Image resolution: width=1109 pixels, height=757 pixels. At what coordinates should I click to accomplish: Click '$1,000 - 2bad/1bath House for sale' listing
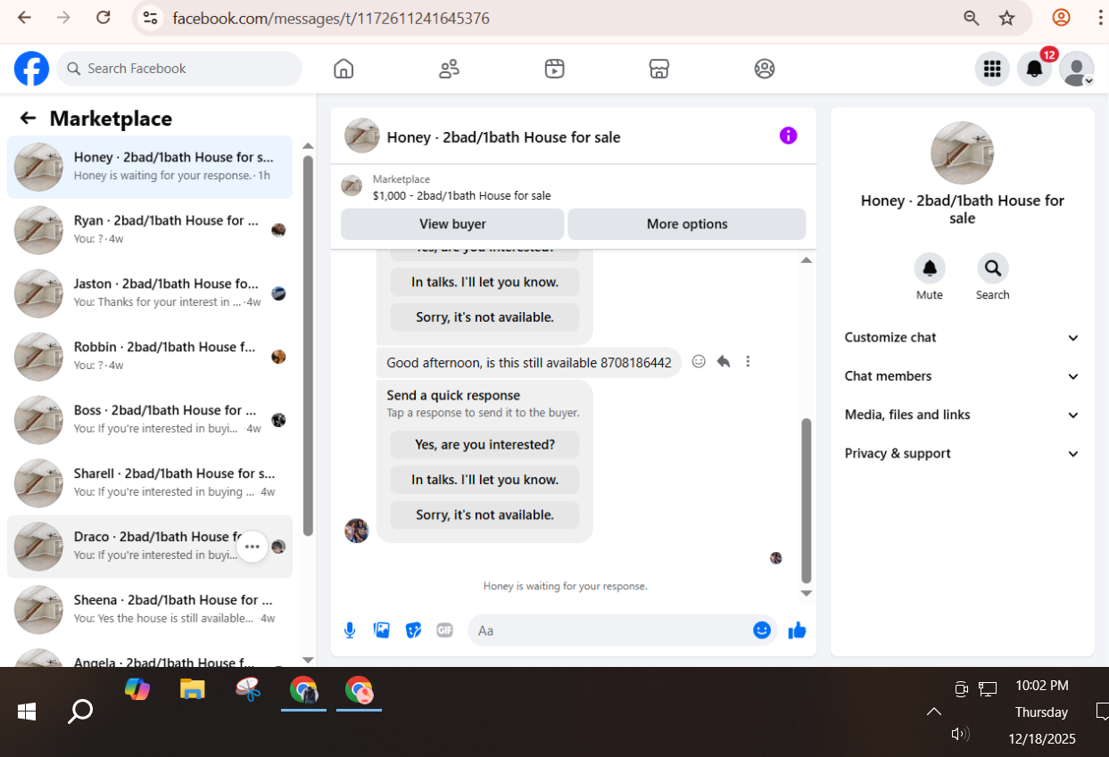click(461, 196)
